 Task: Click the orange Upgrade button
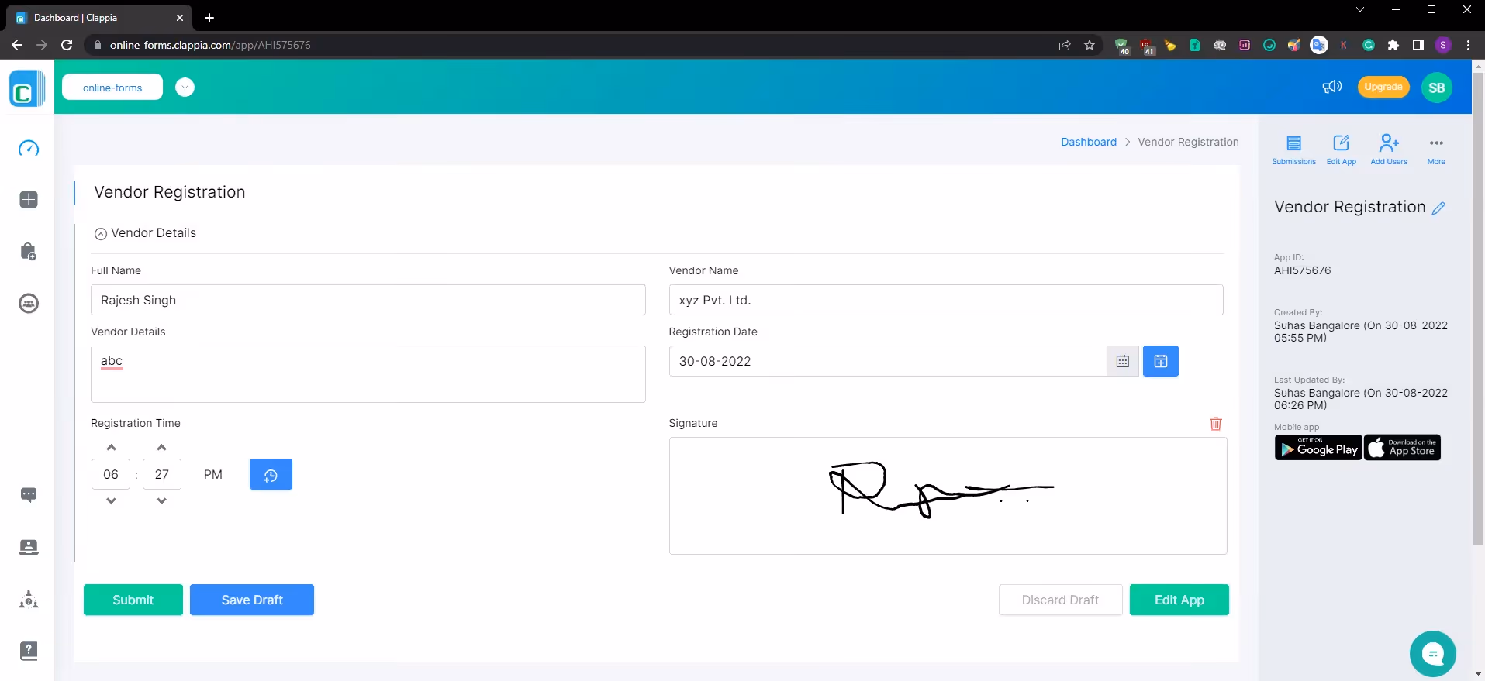pyautogui.click(x=1383, y=87)
